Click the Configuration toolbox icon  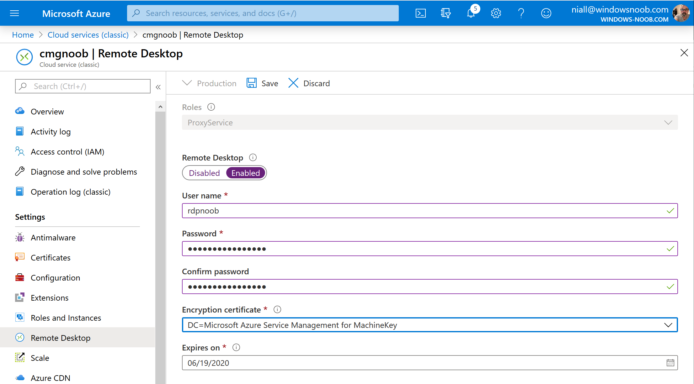point(20,277)
